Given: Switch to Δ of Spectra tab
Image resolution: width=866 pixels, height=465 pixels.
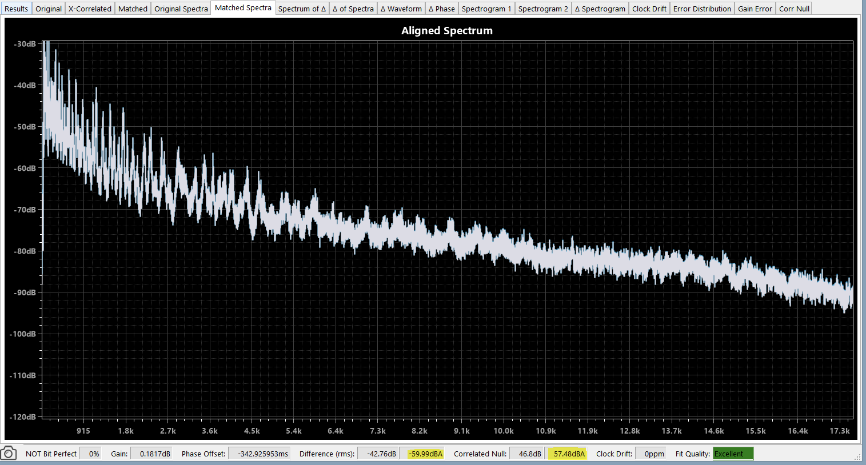Looking at the screenshot, I should (x=353, y=9).
